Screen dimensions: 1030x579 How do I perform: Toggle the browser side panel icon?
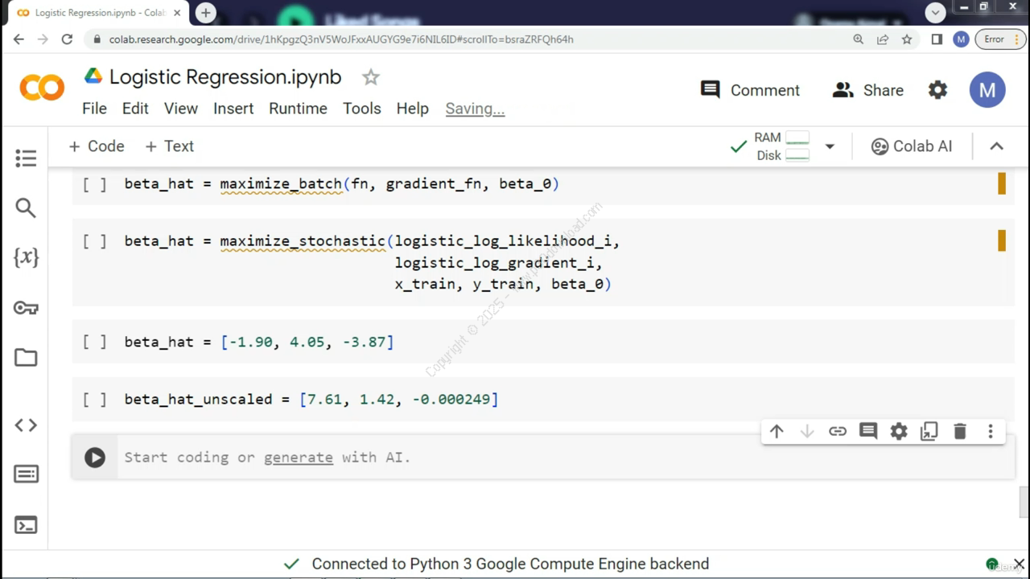tap(937, 39)
